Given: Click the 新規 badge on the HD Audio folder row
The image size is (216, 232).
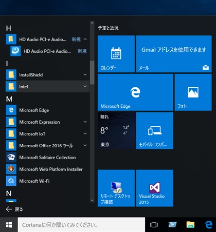Looking at the screenshot, I should tap(76, 40).
